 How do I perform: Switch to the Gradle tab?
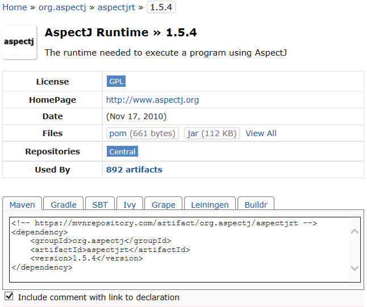point(64,204)
